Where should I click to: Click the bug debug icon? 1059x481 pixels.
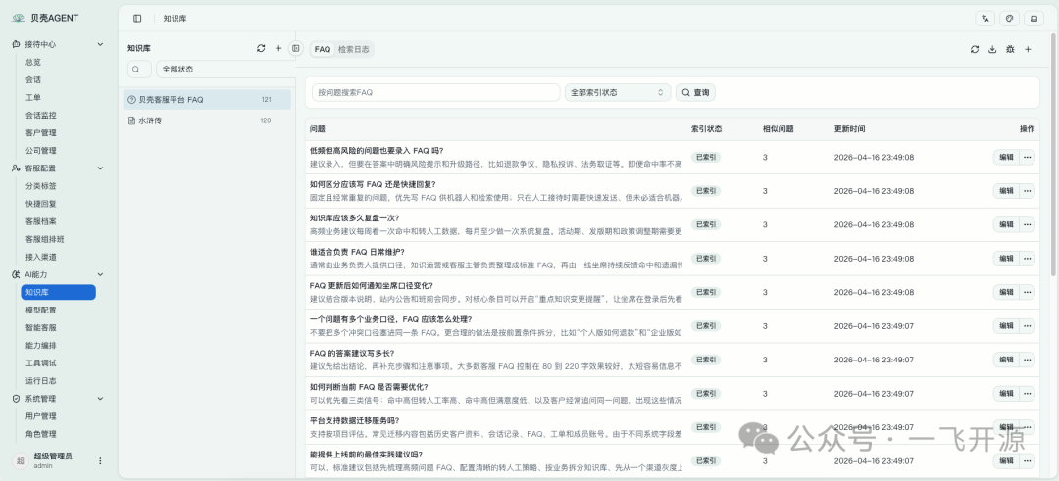coord(1010,49)
